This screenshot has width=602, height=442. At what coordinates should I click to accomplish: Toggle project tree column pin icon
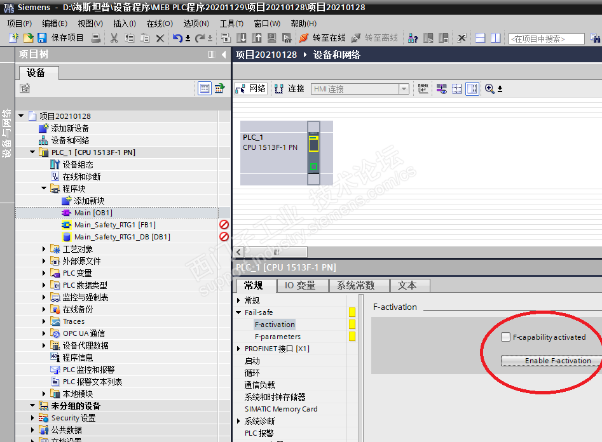pyautogui.click(x=212, y=55)
